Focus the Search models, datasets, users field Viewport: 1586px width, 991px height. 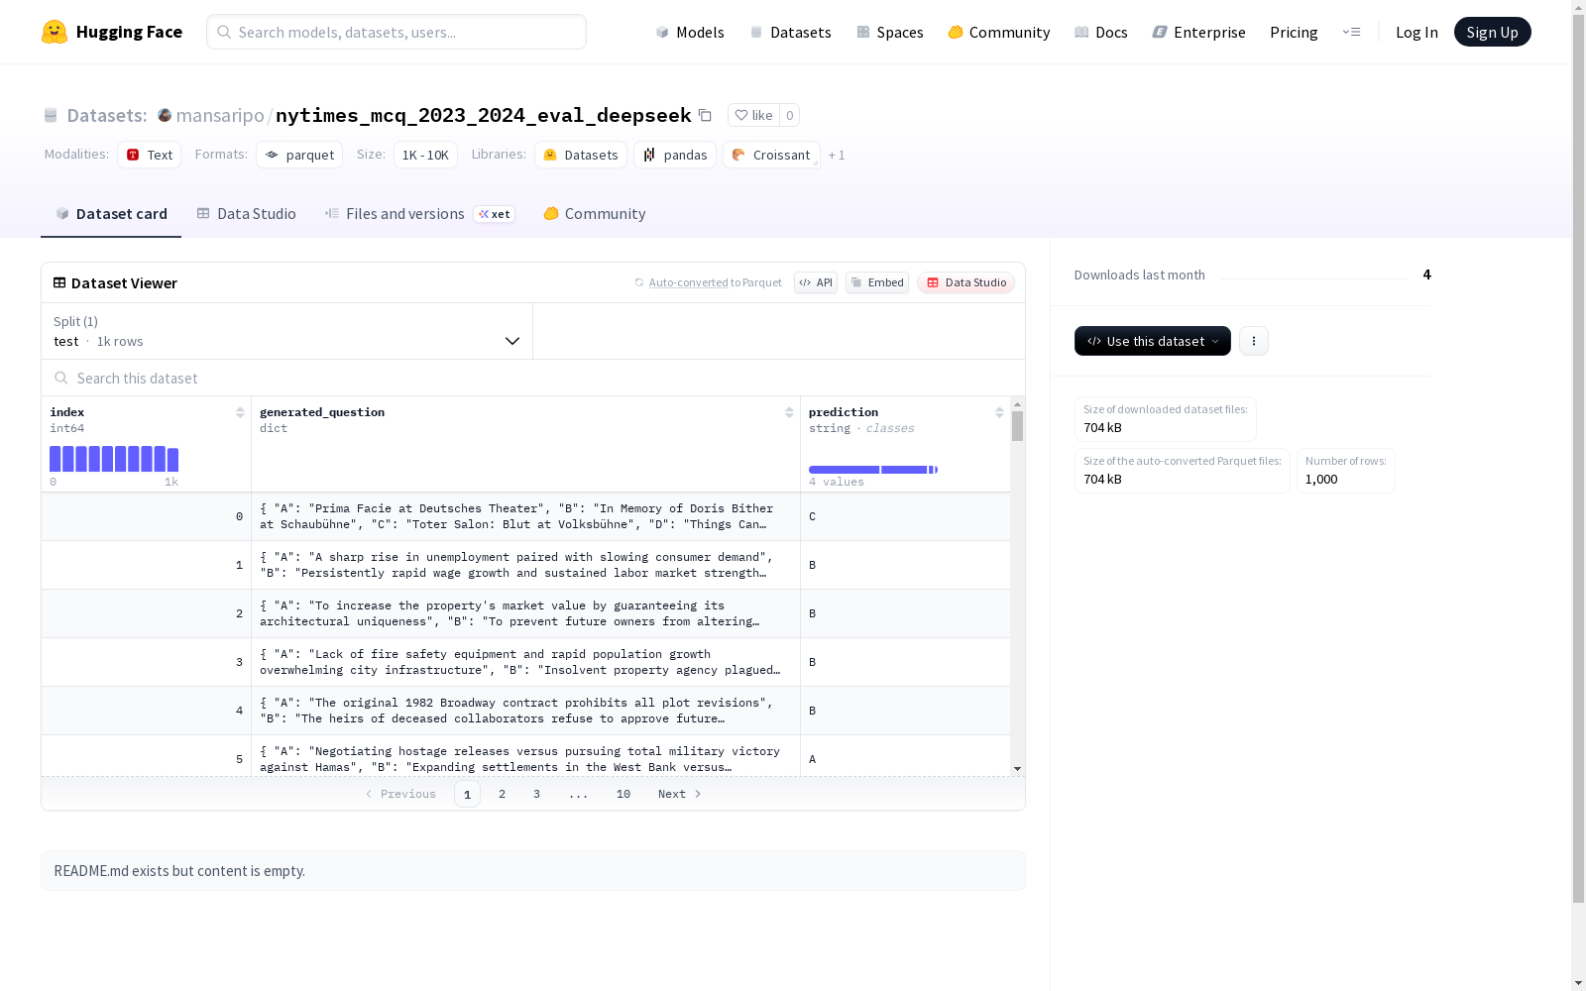click(x=396, y=32)
